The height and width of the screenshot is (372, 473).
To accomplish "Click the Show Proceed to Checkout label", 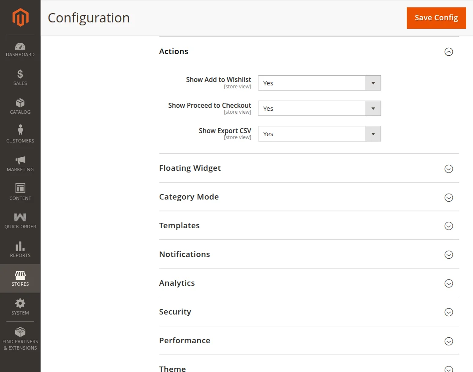I will [x=209, y=105].
